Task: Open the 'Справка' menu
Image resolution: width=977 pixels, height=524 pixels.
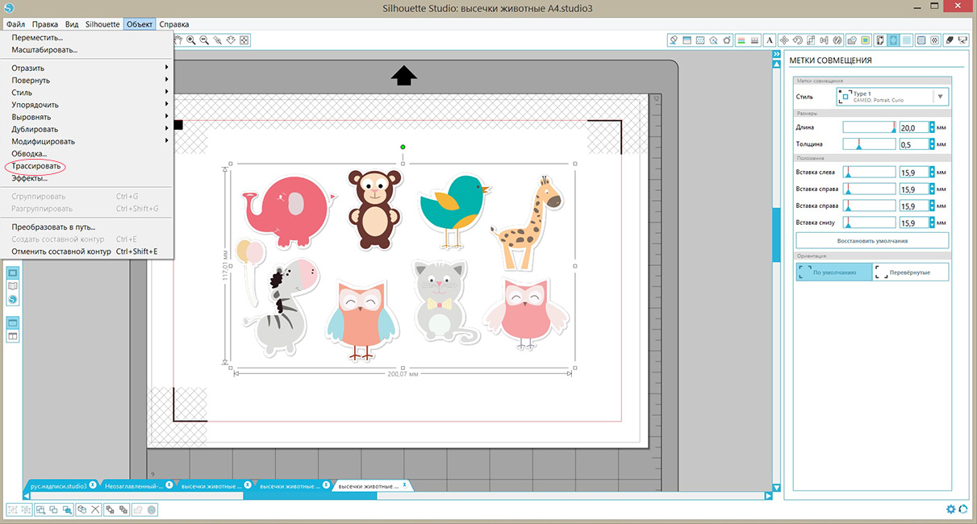Action: (174, 24)
